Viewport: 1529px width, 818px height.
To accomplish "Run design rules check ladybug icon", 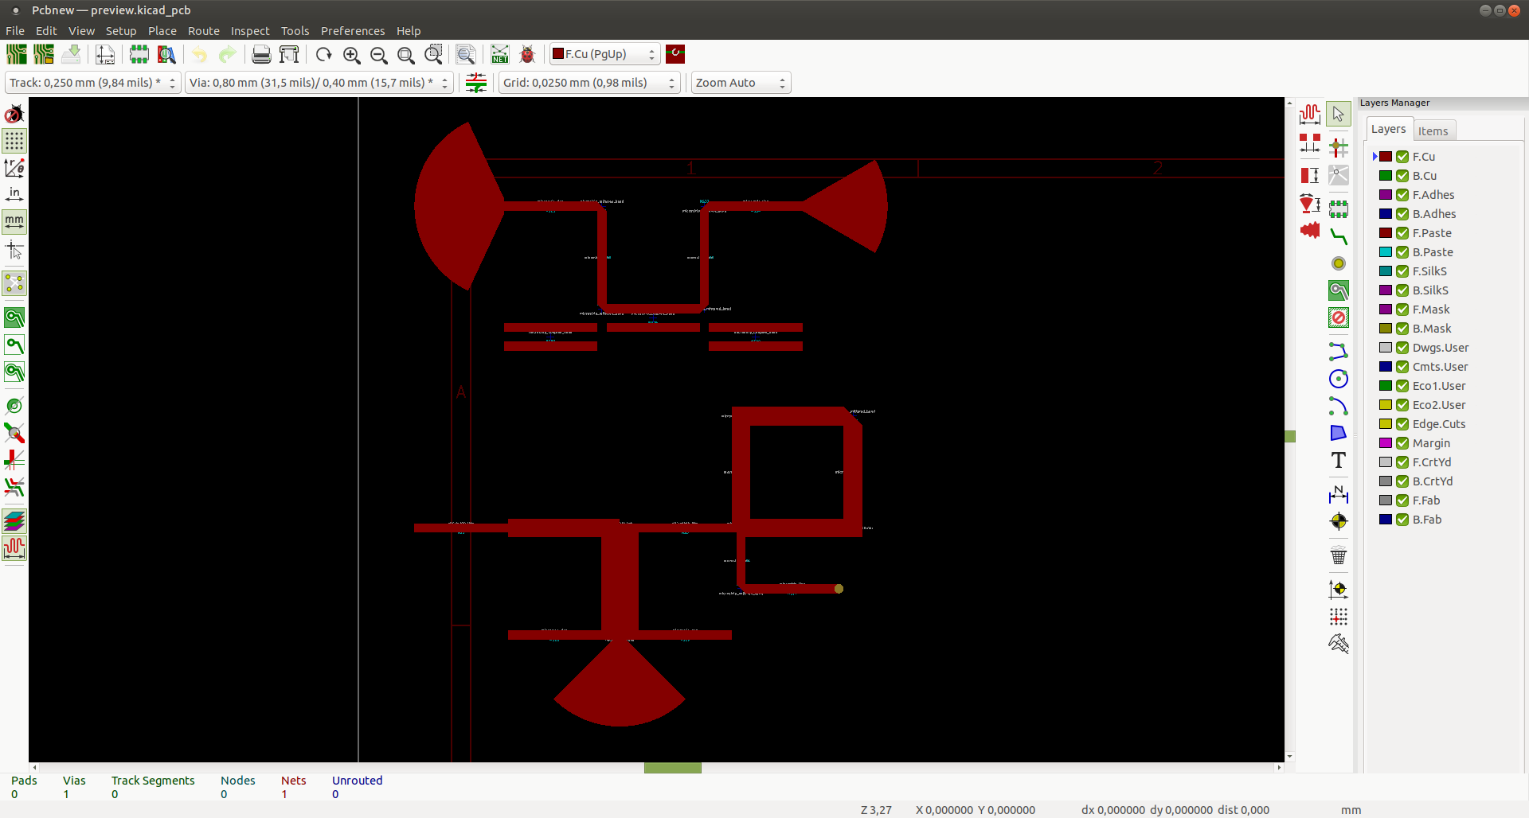I will [527, 55].
